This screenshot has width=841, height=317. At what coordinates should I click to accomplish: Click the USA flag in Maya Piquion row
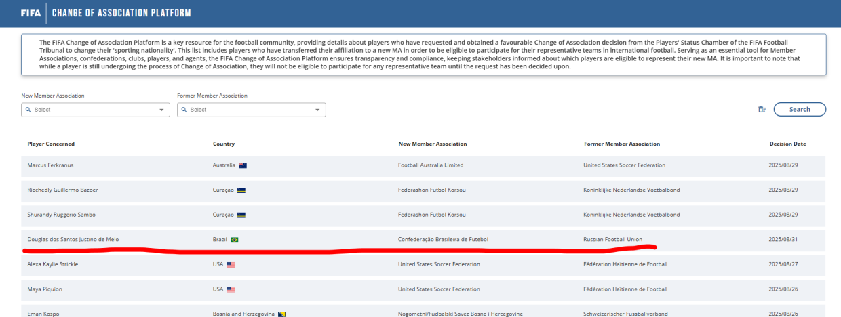(231, 289)
